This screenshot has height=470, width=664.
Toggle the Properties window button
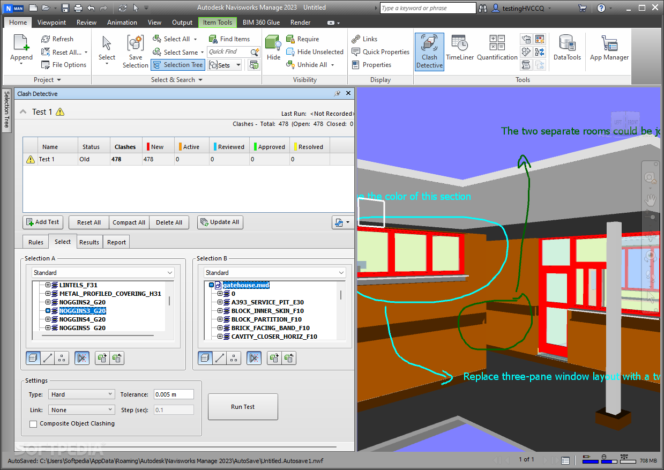(371, 65)
